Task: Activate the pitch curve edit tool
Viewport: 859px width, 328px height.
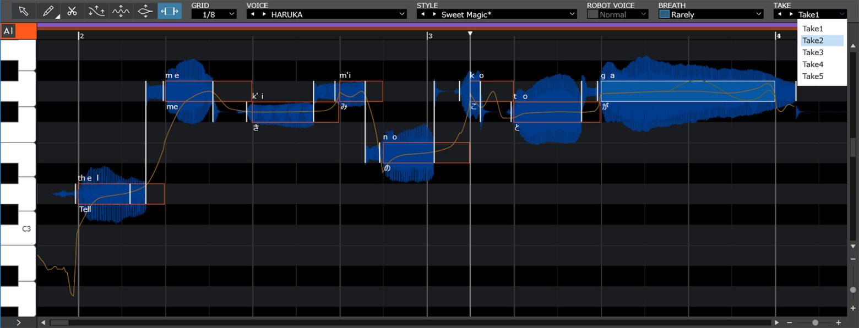Action: (96, 10)
